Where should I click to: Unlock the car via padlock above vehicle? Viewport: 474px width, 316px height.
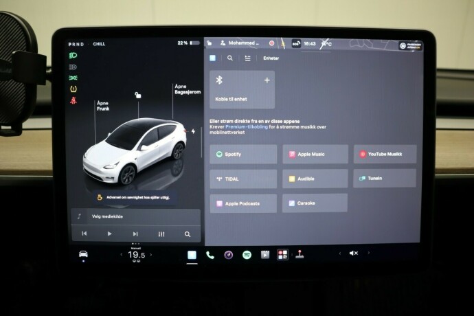click(x=138, y=95)
